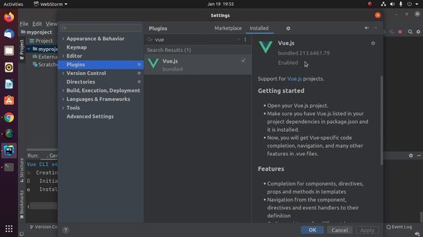Open Terminal from the dock
Image resolution: width=423 pixels, height=237 pixels.
click(9, 167)
